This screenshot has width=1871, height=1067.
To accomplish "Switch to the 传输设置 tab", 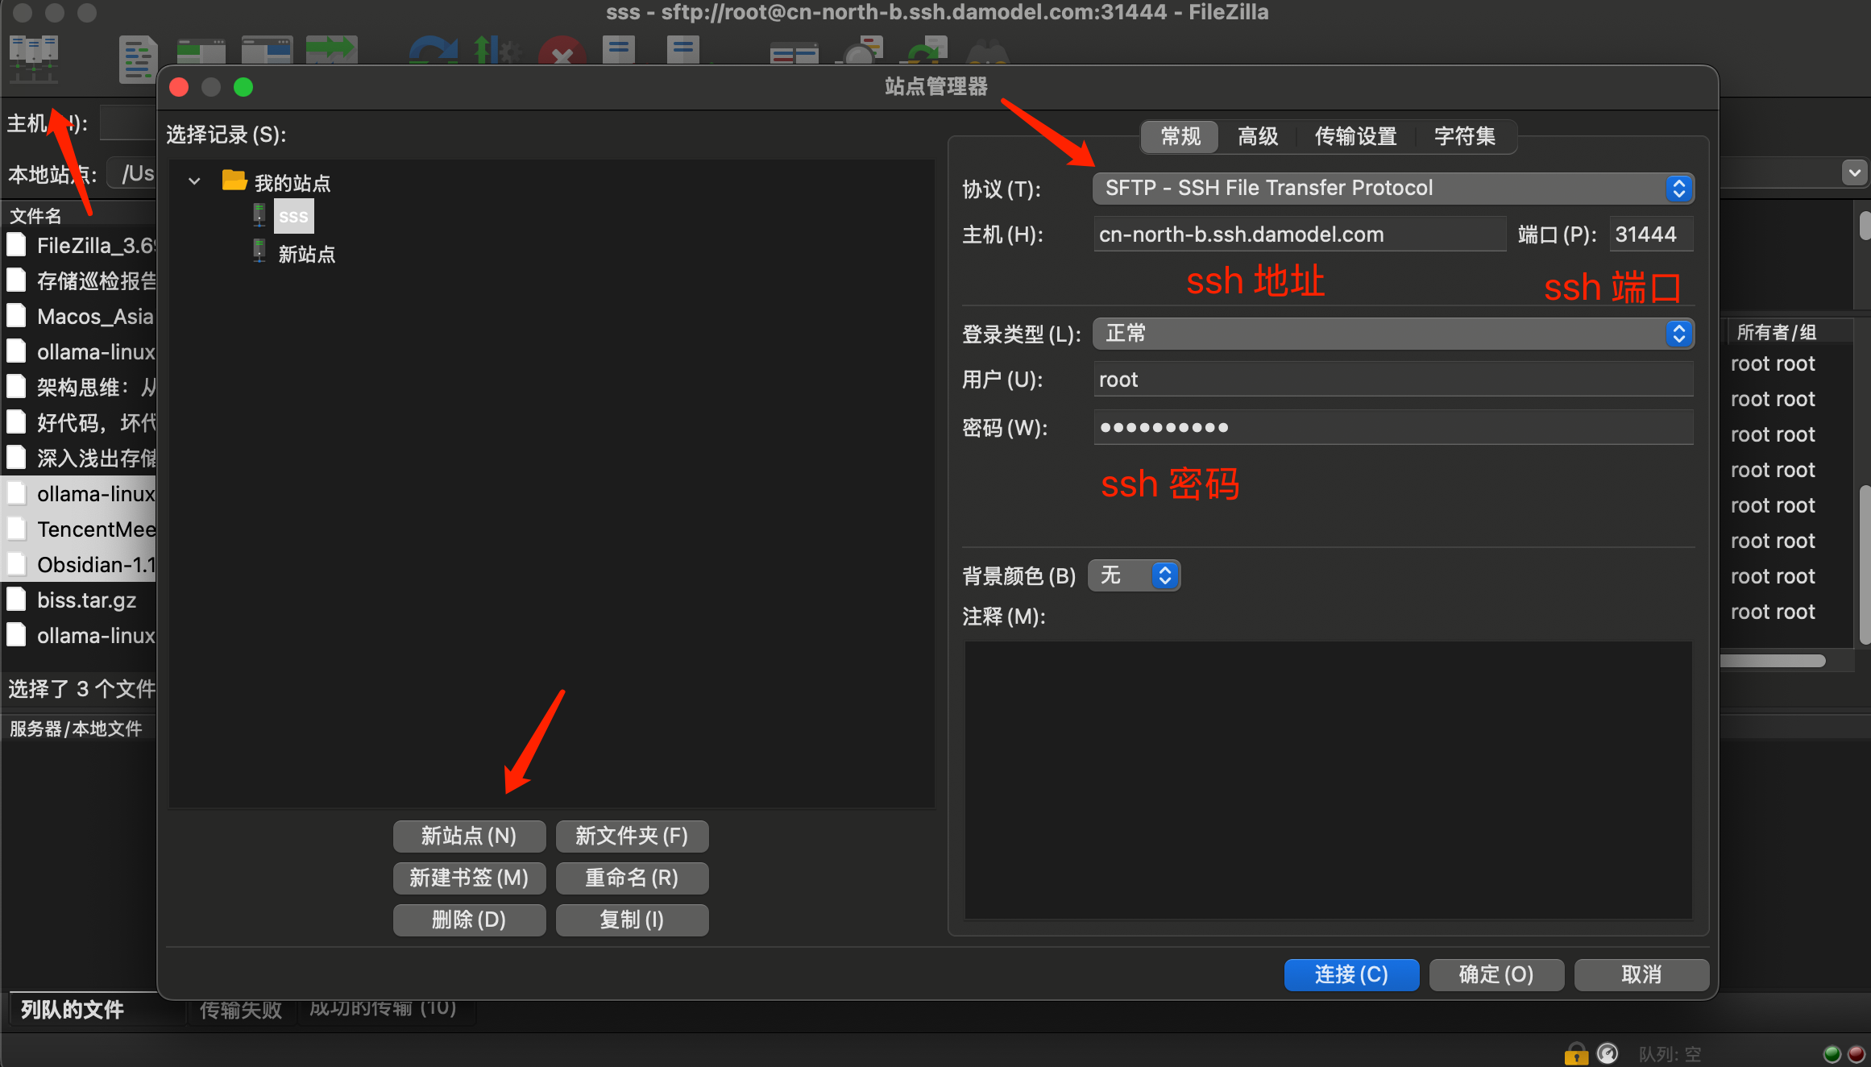I will pos(1355,136).
